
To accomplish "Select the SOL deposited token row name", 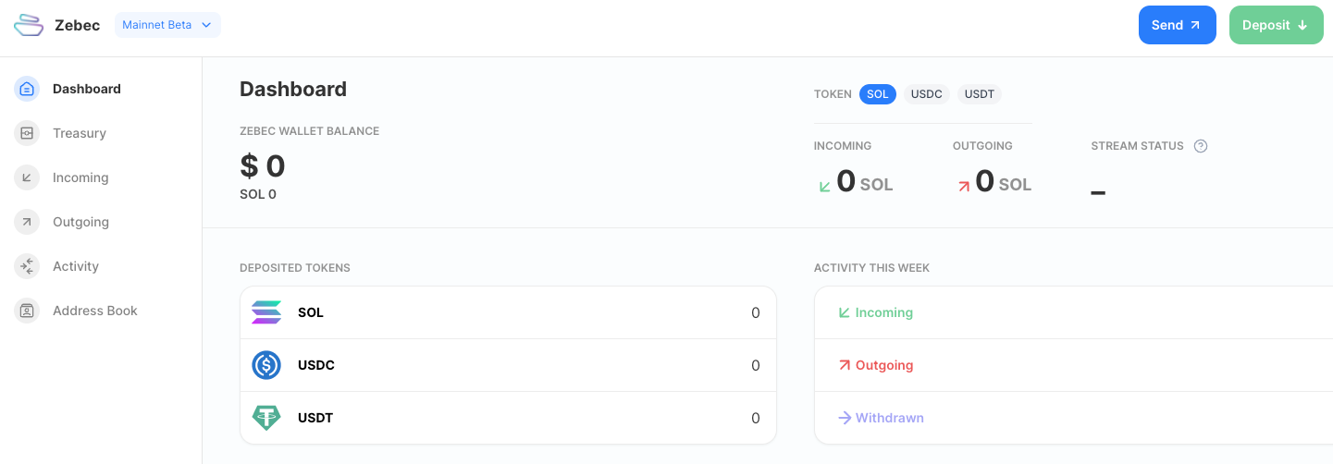I will pyautogui.click(x=311, y=312).
